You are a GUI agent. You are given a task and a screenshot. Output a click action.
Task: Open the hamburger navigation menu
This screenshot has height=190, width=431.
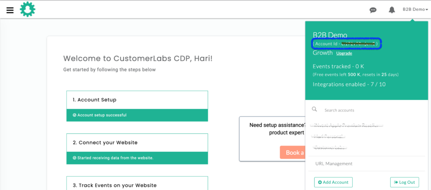click(x=10, y=10)
